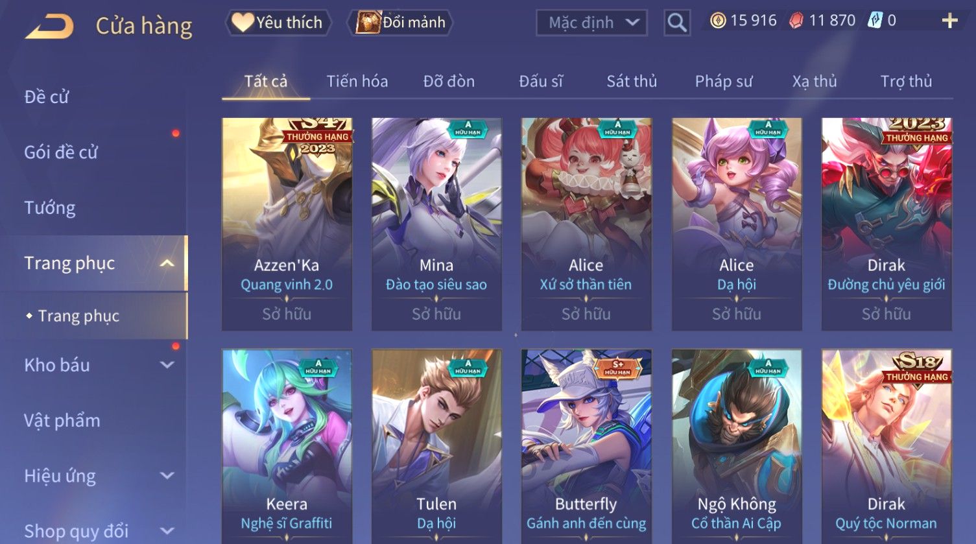976x544 pixels.
Task: View the Mina Đào tạo siêu sao skin
Action: coord(436,224)
